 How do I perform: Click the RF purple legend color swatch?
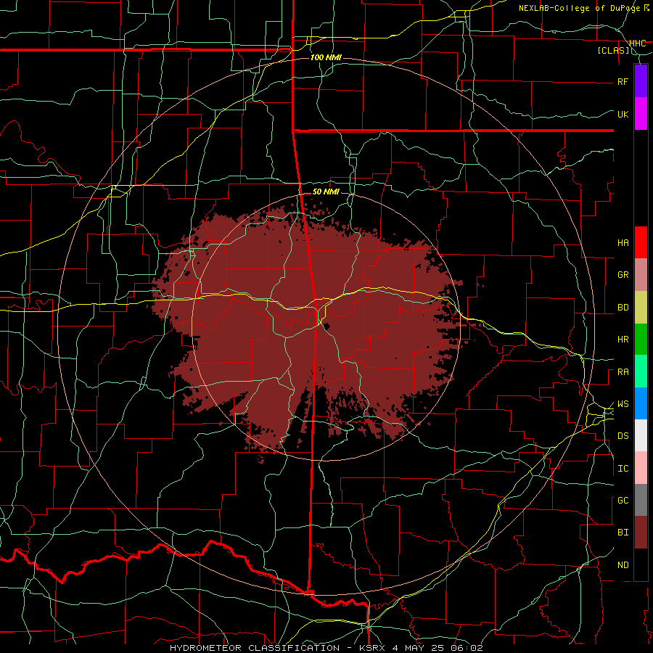click(641, 81)
